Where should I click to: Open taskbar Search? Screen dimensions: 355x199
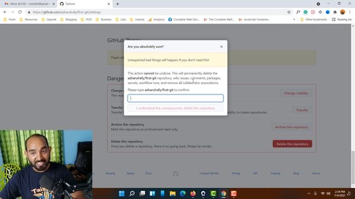[132, 193]
